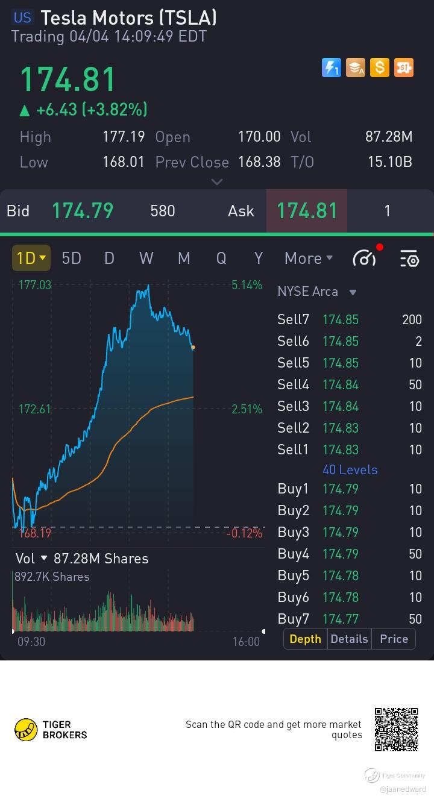Select the Buy2 order book row
The width and height of the screenshot is (434, 799).
(350, 510)
